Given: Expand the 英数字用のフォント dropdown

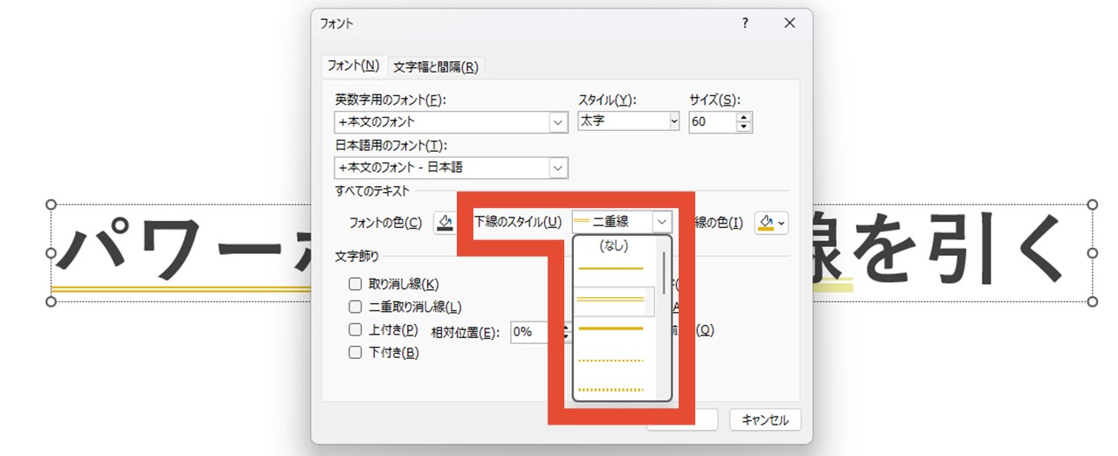Looking at the screenshot, I should pos(559,122).
